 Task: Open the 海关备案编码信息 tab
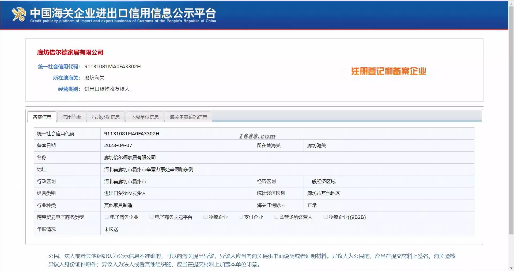coord(188,117)
